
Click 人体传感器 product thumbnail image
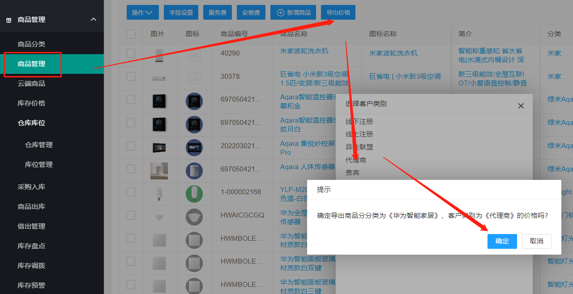click(159, 171)
